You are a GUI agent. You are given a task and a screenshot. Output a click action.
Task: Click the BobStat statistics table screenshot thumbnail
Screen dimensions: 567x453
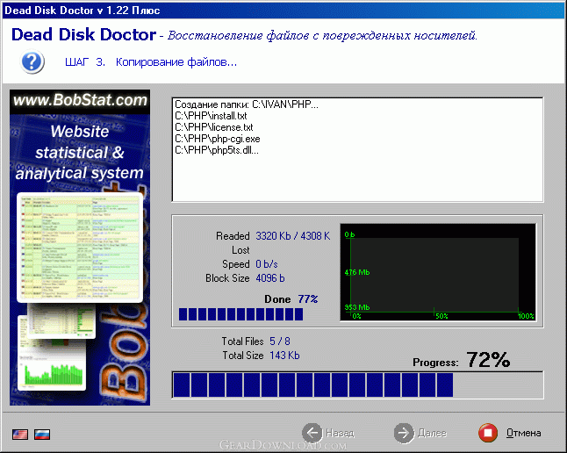click(x=80, y=248)
